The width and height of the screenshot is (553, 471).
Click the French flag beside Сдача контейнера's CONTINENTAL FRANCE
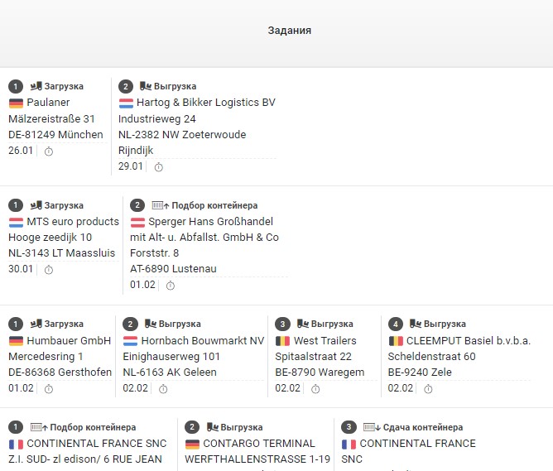pyautogui.click(x=349, y=444)
